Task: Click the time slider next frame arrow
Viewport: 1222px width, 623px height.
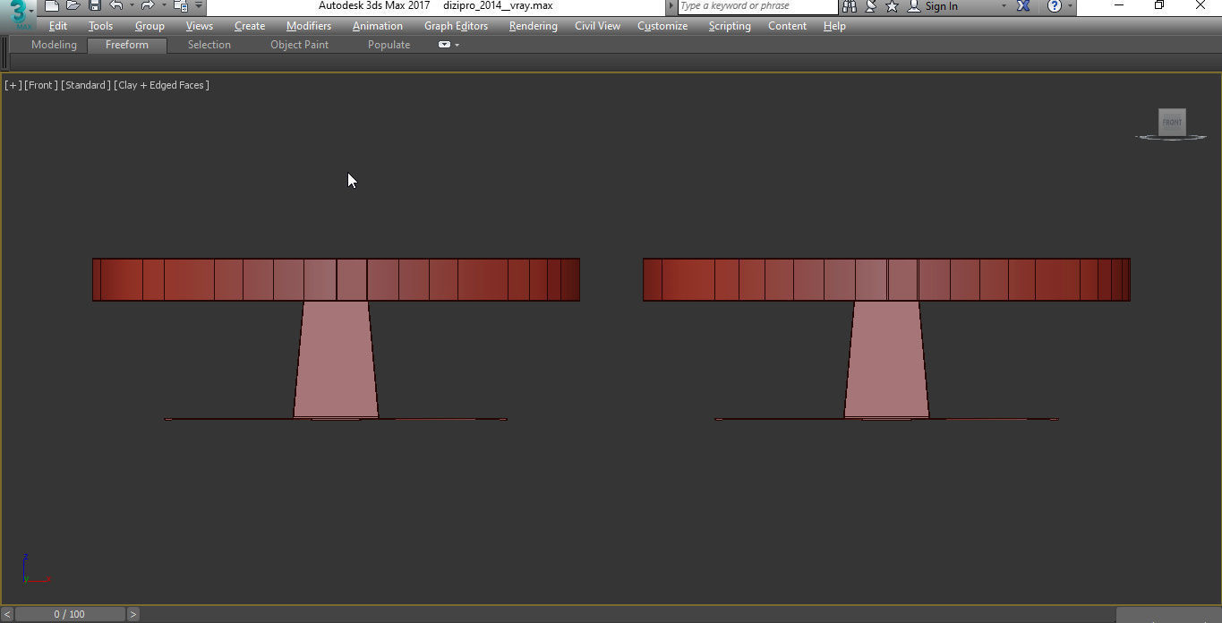Action: coord(133,614)
